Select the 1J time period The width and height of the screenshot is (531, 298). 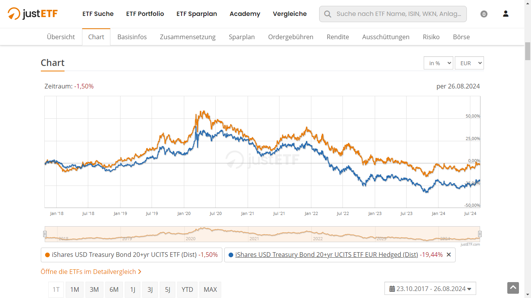pyautogui.click(x=133, y=289)
